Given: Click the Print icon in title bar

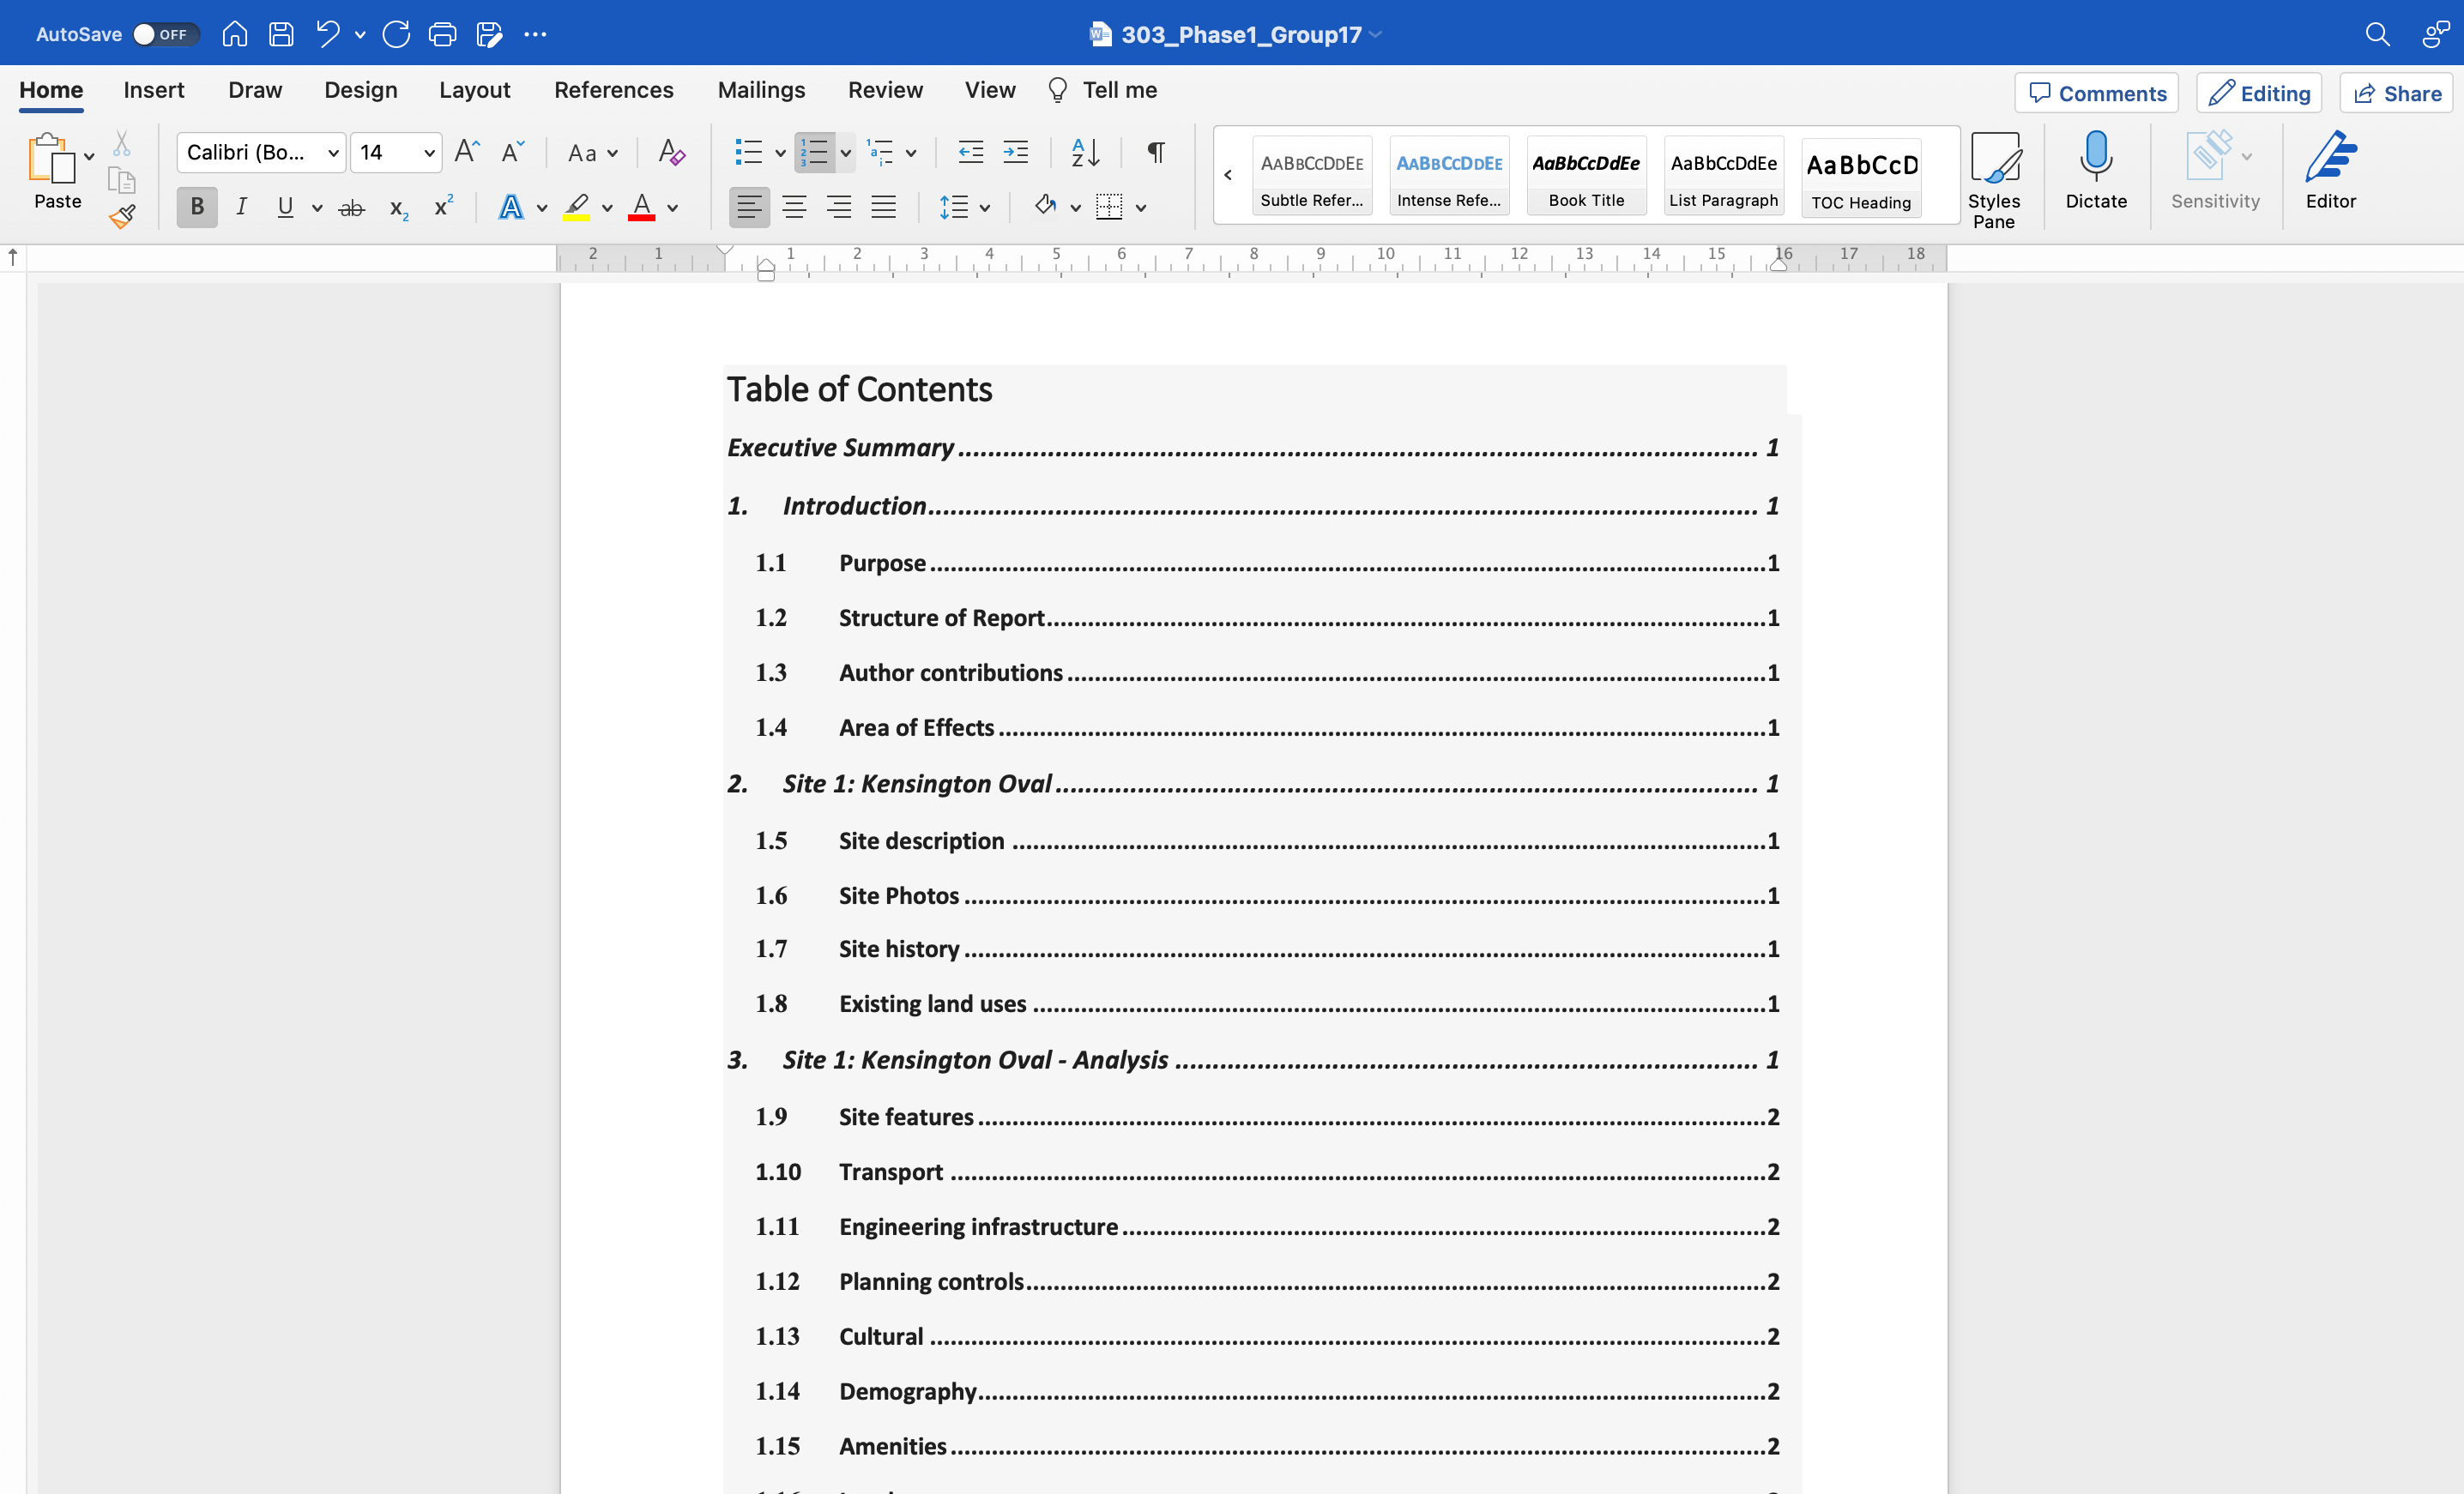Looking at the screenshot, I should [x=442, y=34].
